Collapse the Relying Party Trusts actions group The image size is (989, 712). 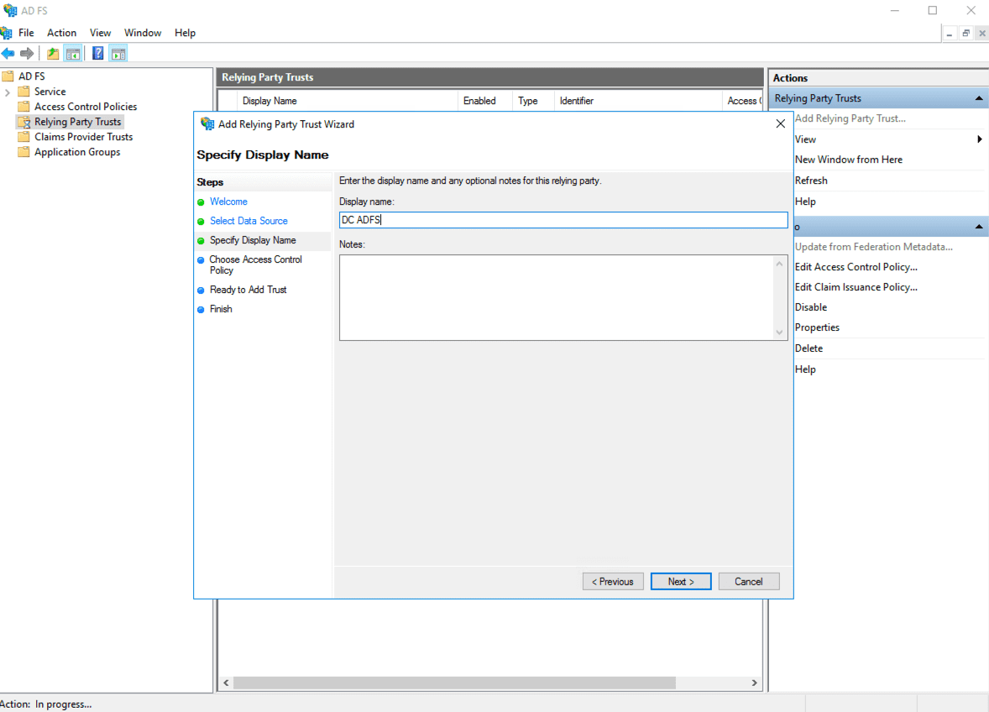[x=978, y=97]
